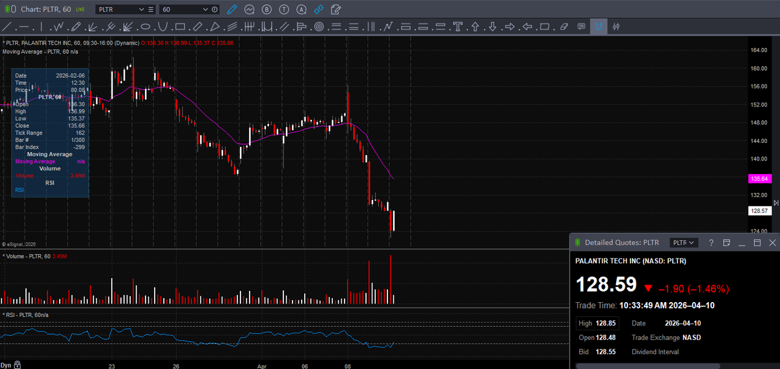Image resolution: width=780 pixels, height=369 pixels.
Task: Select the zigzag wave drawing tool
Action: pyautogui.click(x=58, y=27)
